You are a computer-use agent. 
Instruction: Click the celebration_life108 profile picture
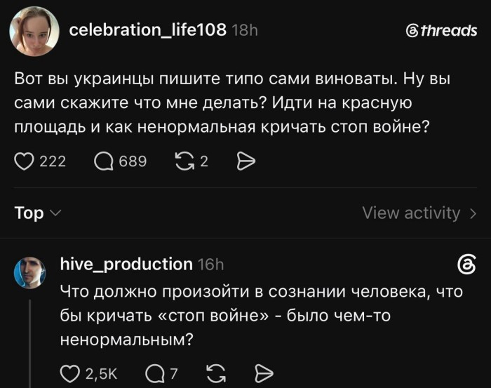[34, 32]
